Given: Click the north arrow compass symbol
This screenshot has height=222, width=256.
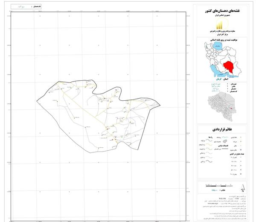Looking at the screenshot, I should tap(243, 189).
